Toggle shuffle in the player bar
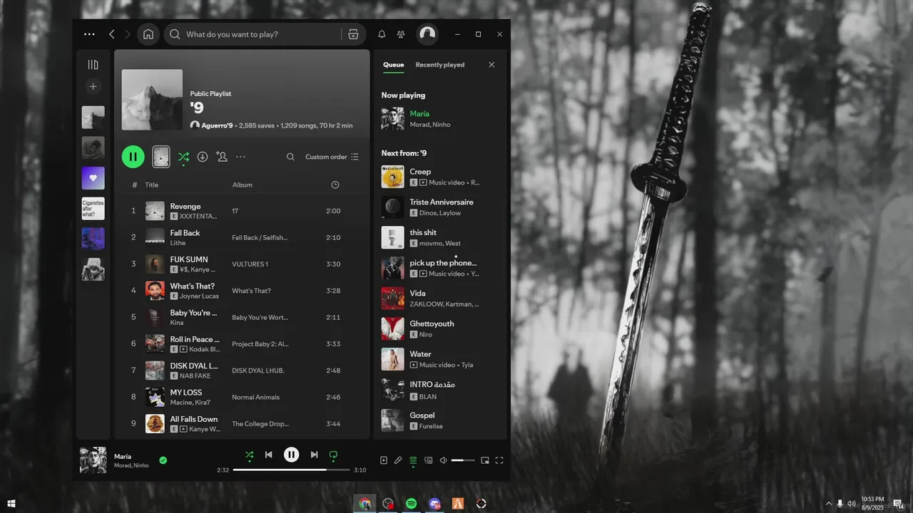Image resolution: width=913 pixels, height=513 pixels. [x=249, y=455]
